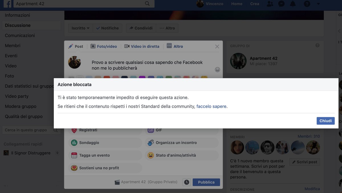Open the Iscritto dropdown

pos(80,28)
